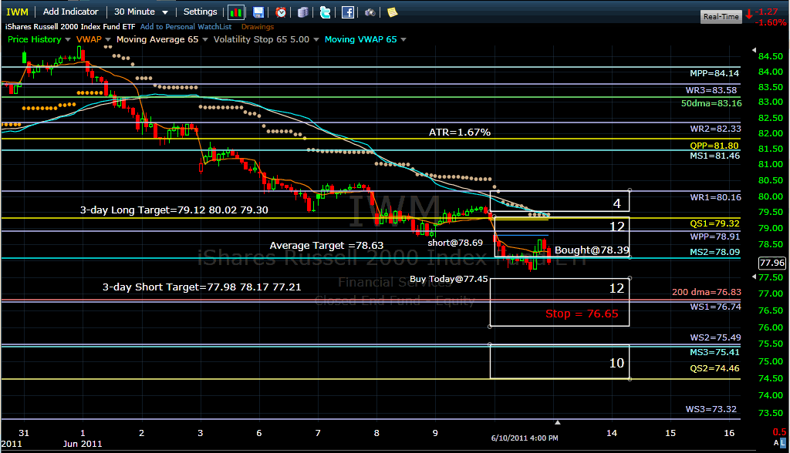This screenshot has width=790, height=453.
Task: Open the 30 Minute timeframe dropdown
Action: click(140, 12)
